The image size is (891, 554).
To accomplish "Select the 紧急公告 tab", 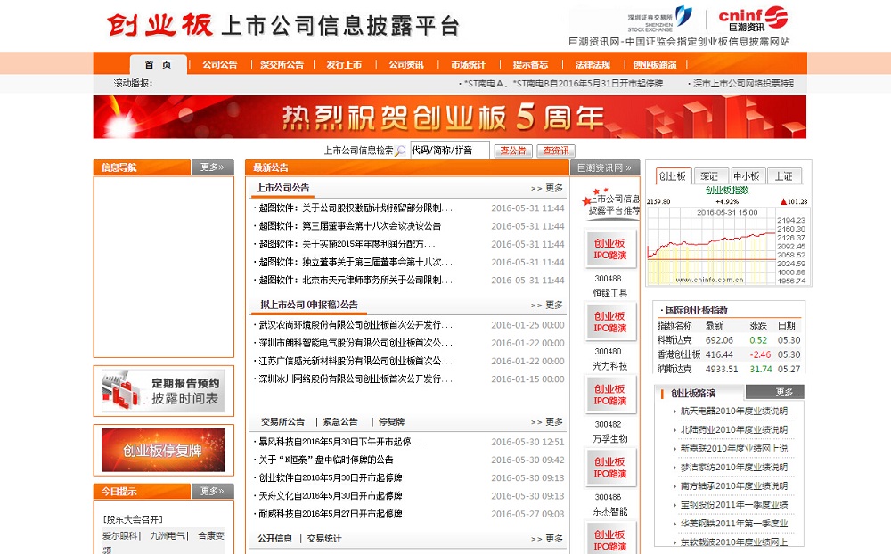I will tap(339, 421).
